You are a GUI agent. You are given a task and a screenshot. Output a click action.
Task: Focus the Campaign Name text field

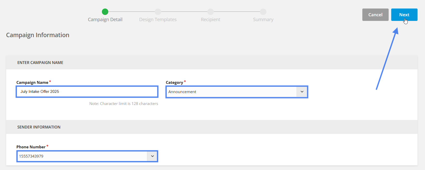[87, 92]
